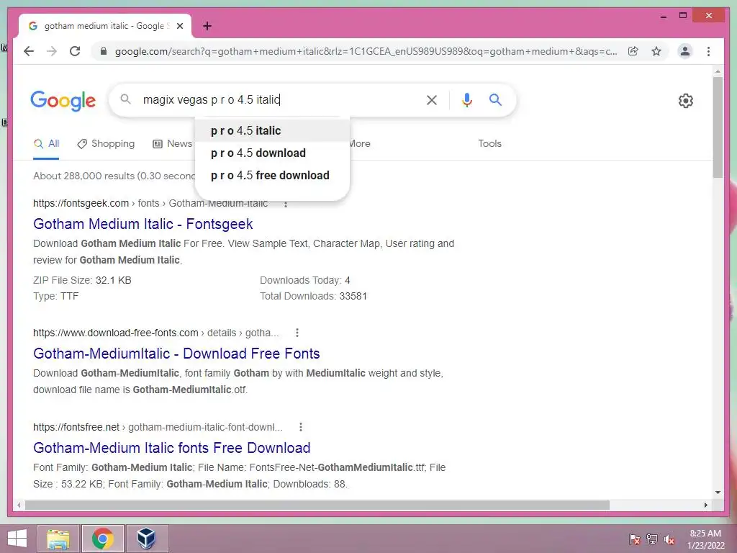Click the Google logo

coord(63,100)
